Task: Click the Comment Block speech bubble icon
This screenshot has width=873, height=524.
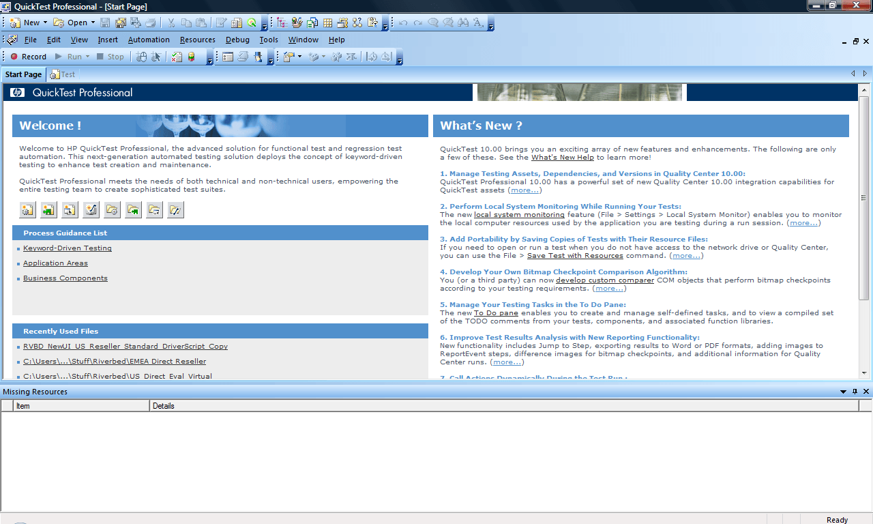Action: point(433,23)
